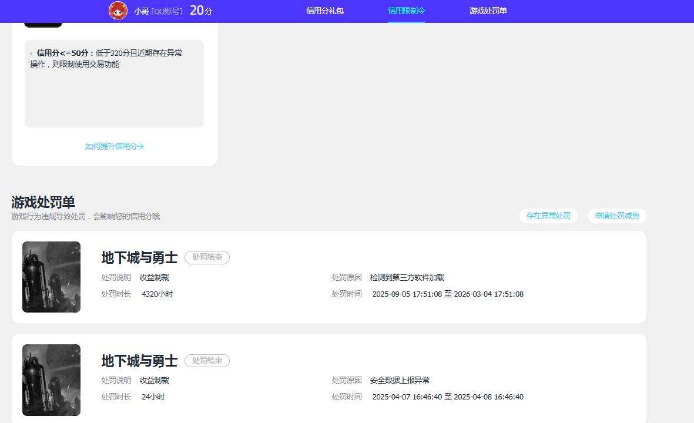Click the 存在异常处罚 button

point(548,216)
